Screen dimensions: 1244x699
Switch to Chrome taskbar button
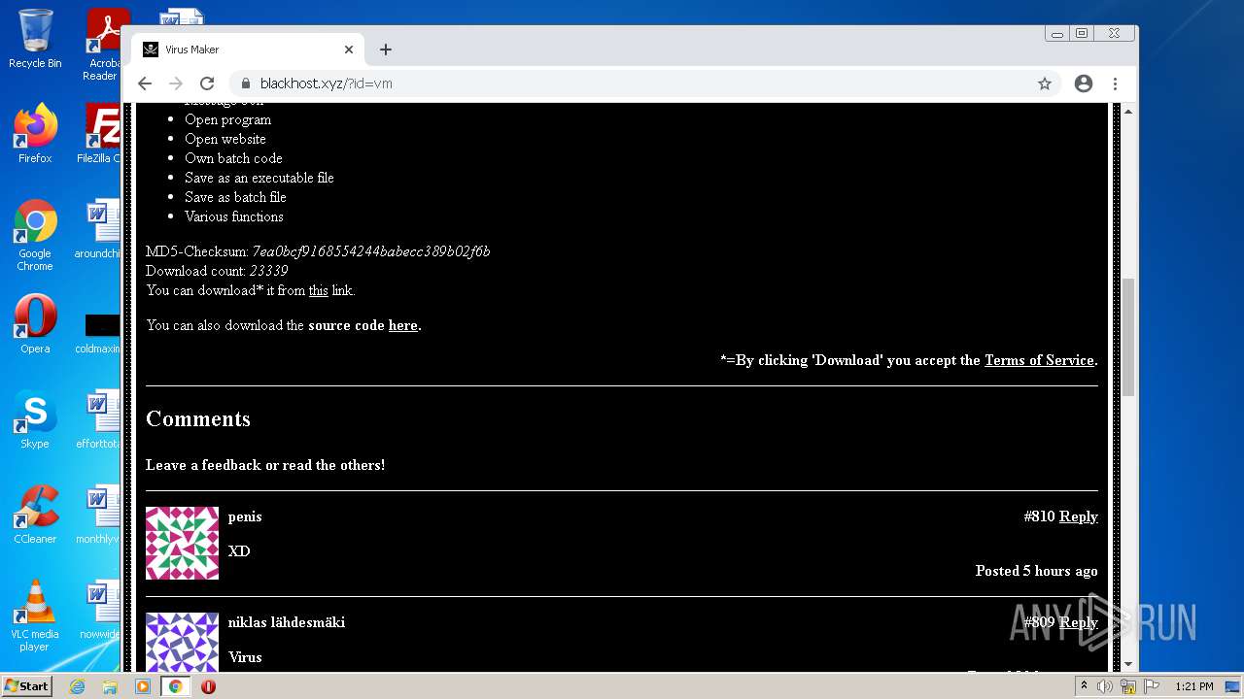(x=176, y=686)
